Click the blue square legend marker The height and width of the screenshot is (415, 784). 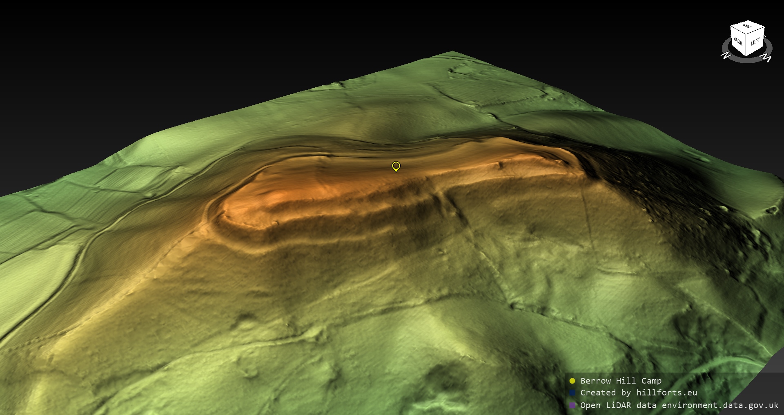click(572, 393)
